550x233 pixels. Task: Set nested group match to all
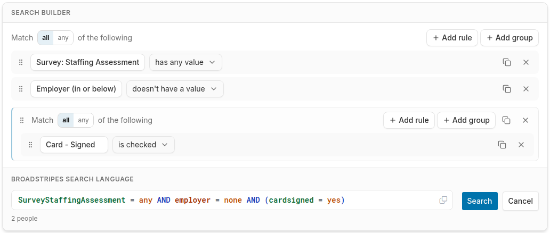pyautogui.click(x=66, y=120)
